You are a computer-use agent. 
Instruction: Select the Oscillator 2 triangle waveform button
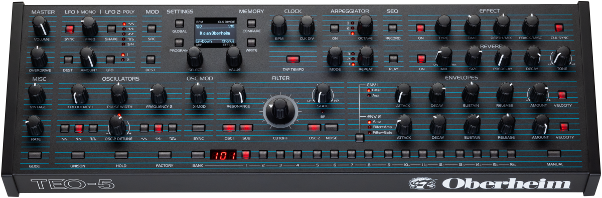click(144, 127)
